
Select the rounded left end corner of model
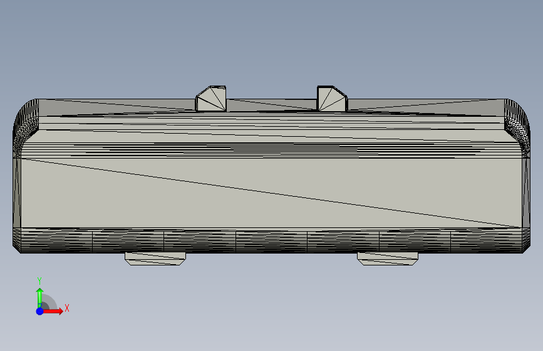point(26,128)
